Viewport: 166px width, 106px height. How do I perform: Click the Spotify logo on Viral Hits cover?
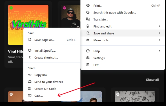click(x=11, y=8)
